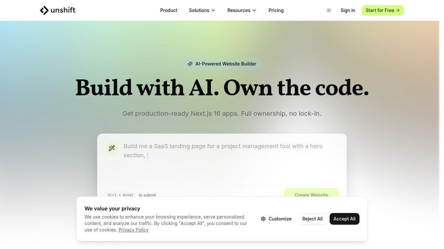
Task: Click the Ctrl + Enter shortcut hint
Action: (121, 195)
